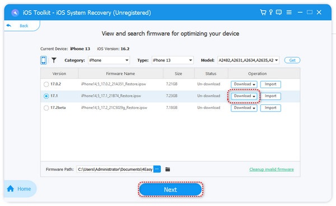Click the phone device icon
The width and height of the screenshot is (336, 206).
pyautogui.click(x=44, y=60)
